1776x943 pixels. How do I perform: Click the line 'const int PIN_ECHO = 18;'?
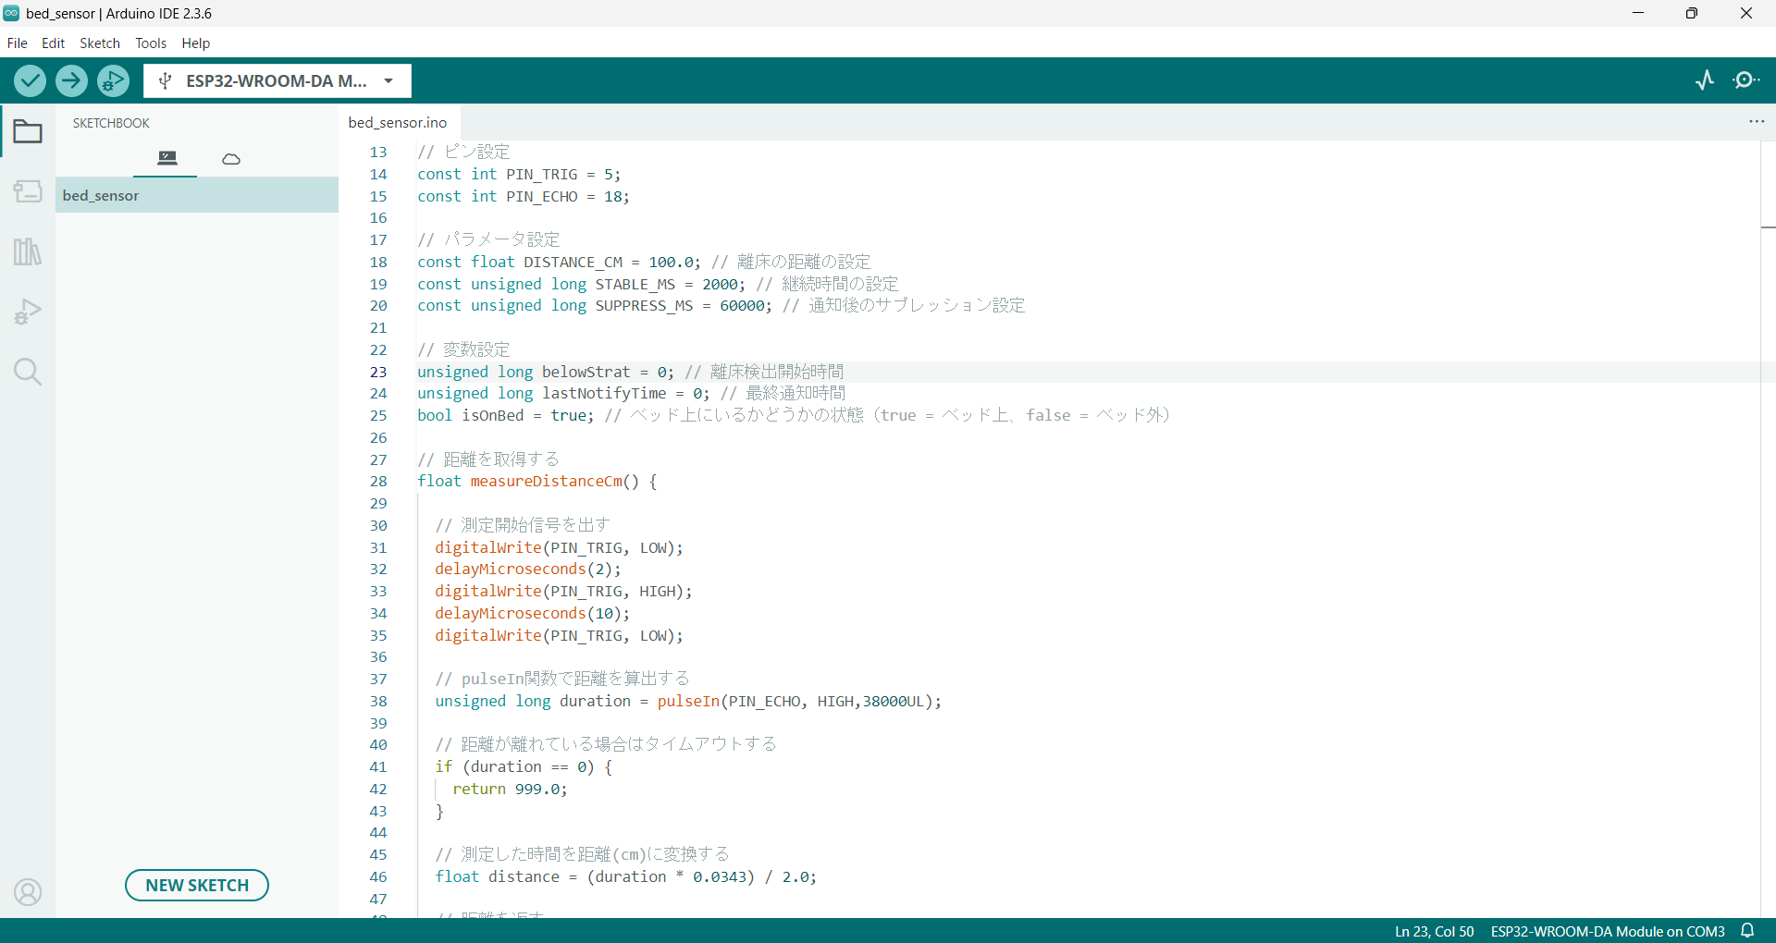pos(524,197)
